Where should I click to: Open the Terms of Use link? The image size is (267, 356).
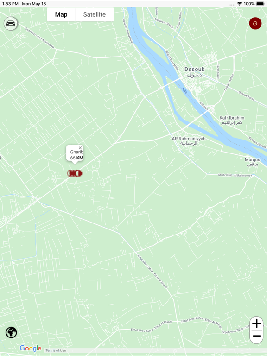click(56, 350)
